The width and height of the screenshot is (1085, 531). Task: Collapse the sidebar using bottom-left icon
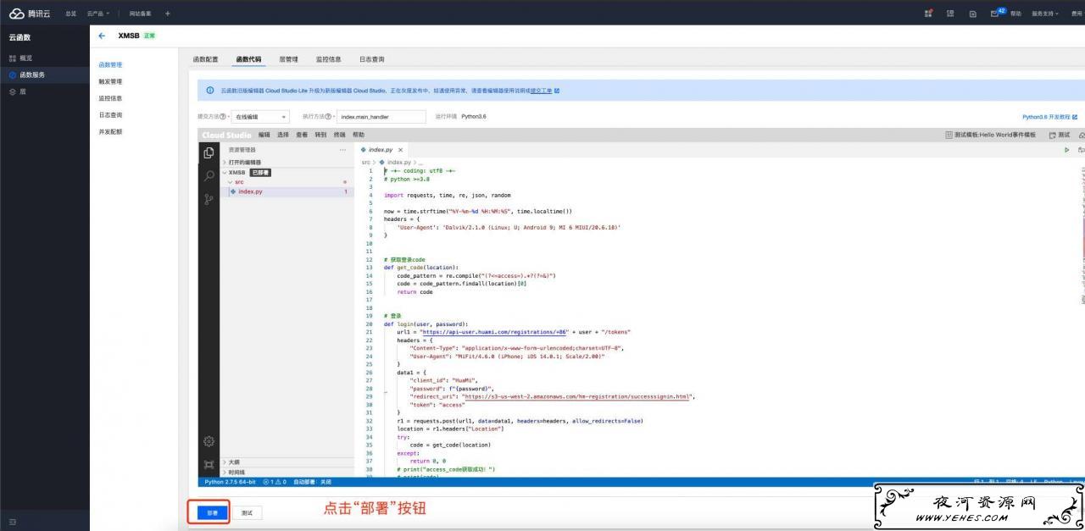point(12,522)
